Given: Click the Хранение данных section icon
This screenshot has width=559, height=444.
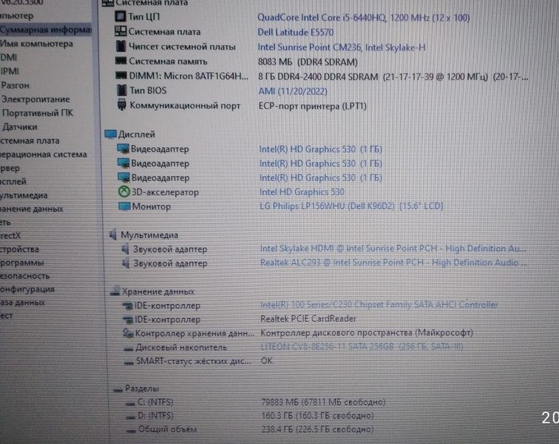Looking at the screenshot, I should 115,291.
